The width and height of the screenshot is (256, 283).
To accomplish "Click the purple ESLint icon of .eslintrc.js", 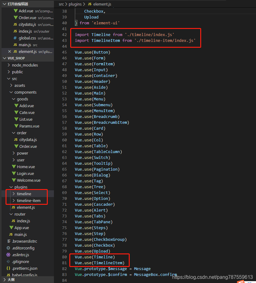I will click(x=8, y=255).
